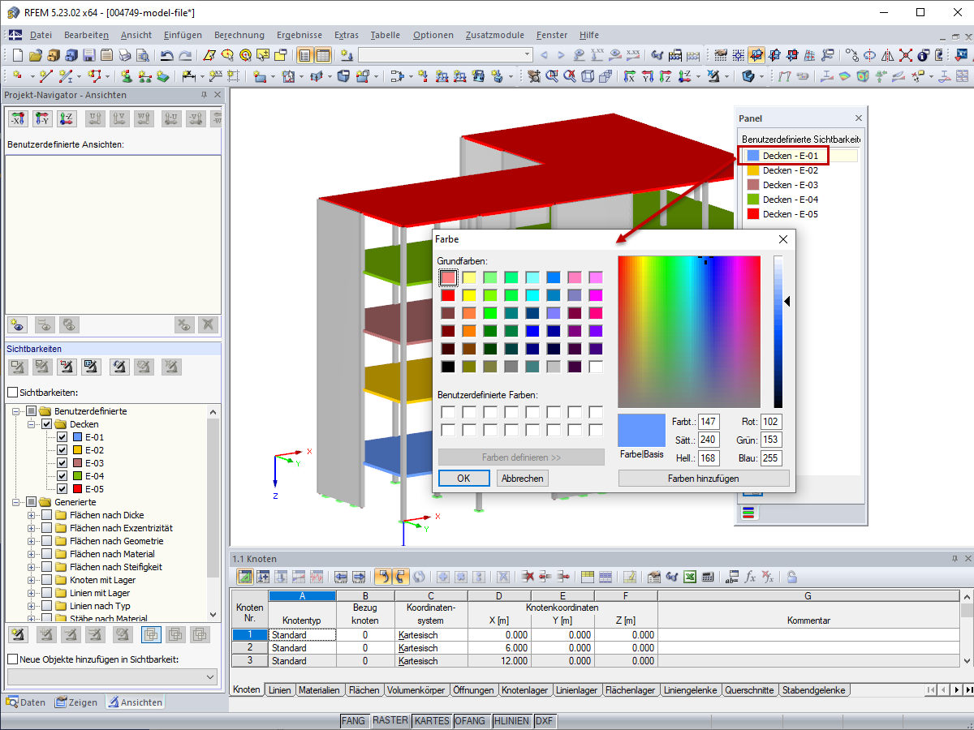Redo the last undone action
Viewport: 974px width, 730px height.
click(x=185, y=55)
